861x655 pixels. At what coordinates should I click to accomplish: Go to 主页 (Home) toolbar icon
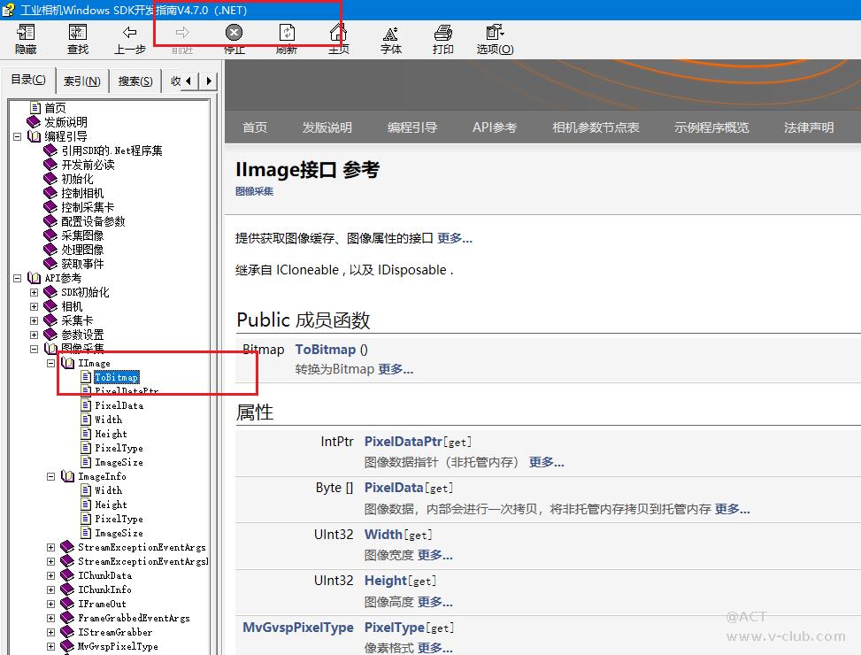click(x=338, y=33)
